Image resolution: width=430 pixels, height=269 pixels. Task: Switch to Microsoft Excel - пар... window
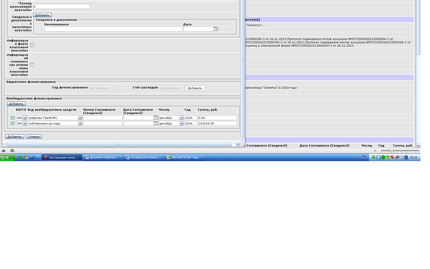pos(185,158)
